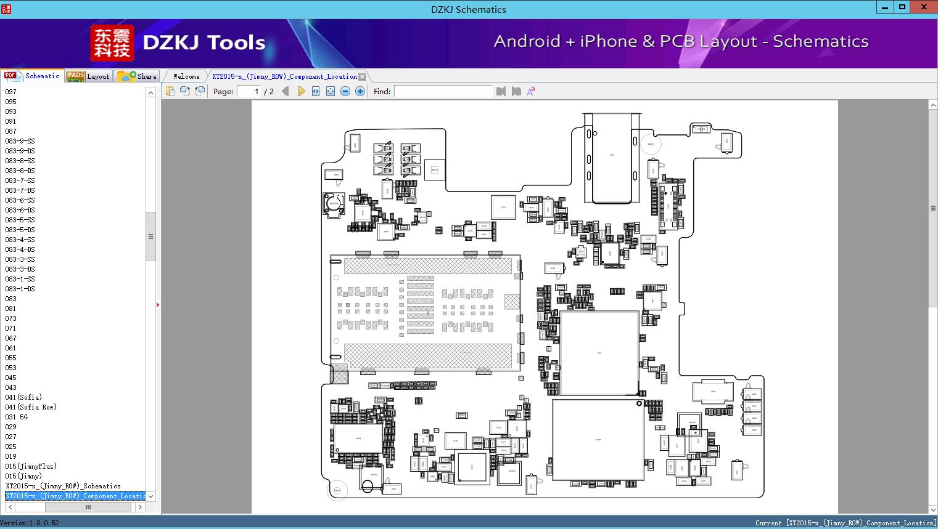Select the list entry 019
Viewport: 938px width, 529px height.
click(11, 456)
